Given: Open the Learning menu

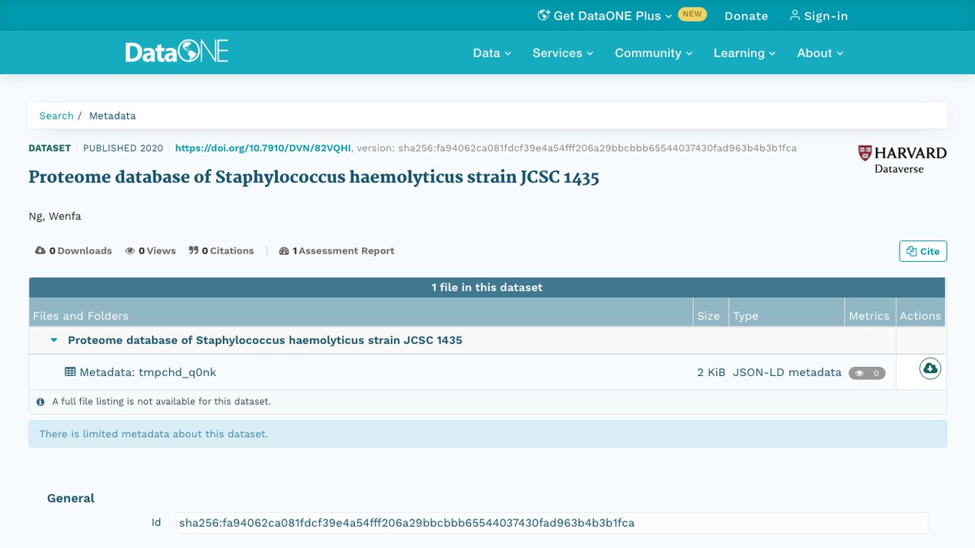Looking at the screenshot, I should [744, 53].
